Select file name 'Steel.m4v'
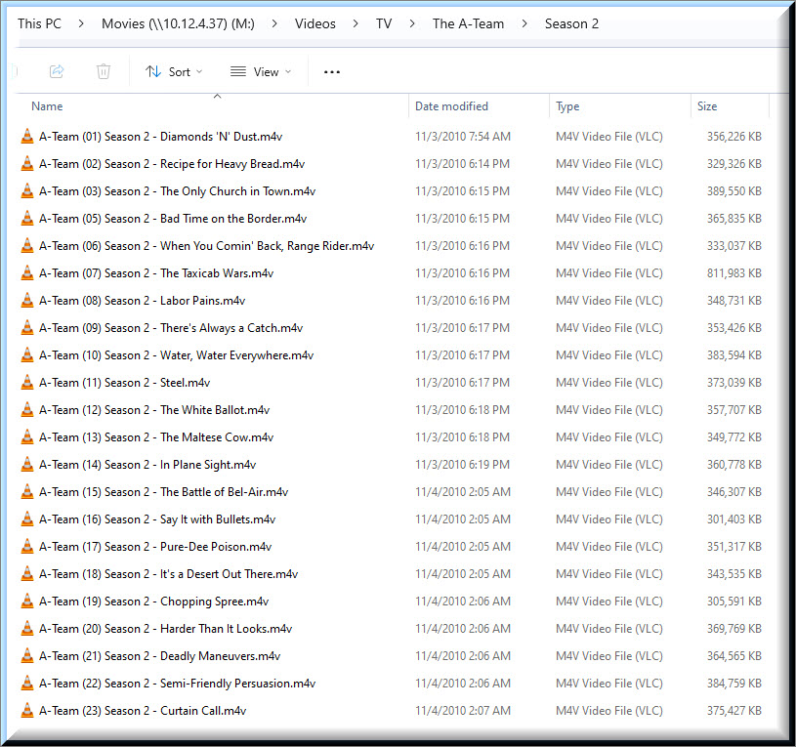 124,383
